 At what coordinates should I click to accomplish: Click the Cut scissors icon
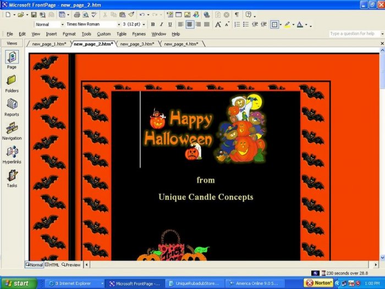105,15
